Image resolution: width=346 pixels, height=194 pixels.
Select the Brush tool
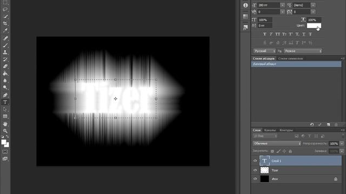pos(5,45)
